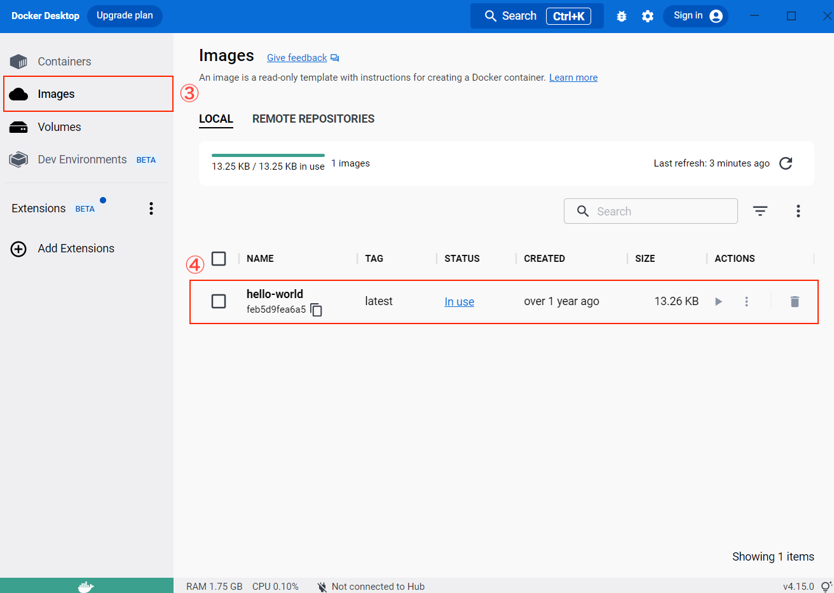Click the bug troubleshoot icon in header
Viewport: 834px width, 593px height.
[x=622, y=17]
